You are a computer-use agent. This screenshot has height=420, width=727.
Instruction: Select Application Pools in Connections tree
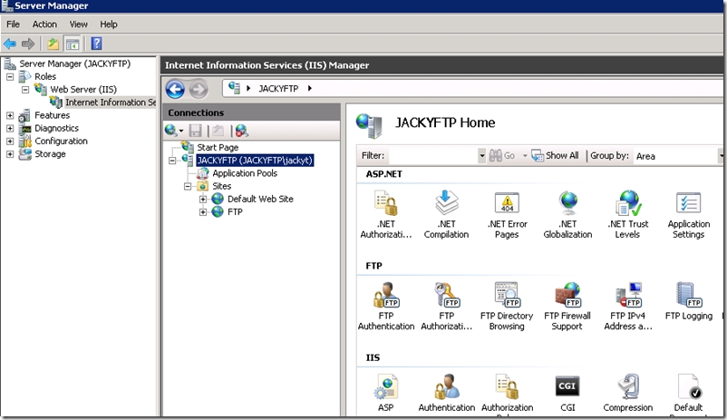tap(245, 173)
